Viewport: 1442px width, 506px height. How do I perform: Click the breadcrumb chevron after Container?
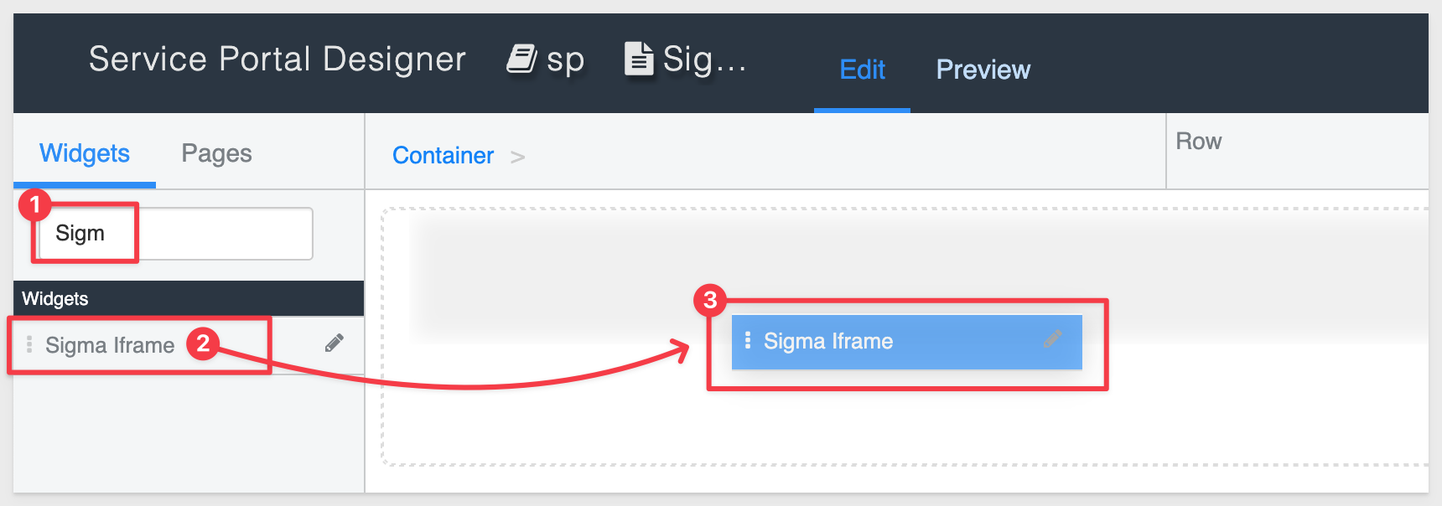[x=518, y=157]
